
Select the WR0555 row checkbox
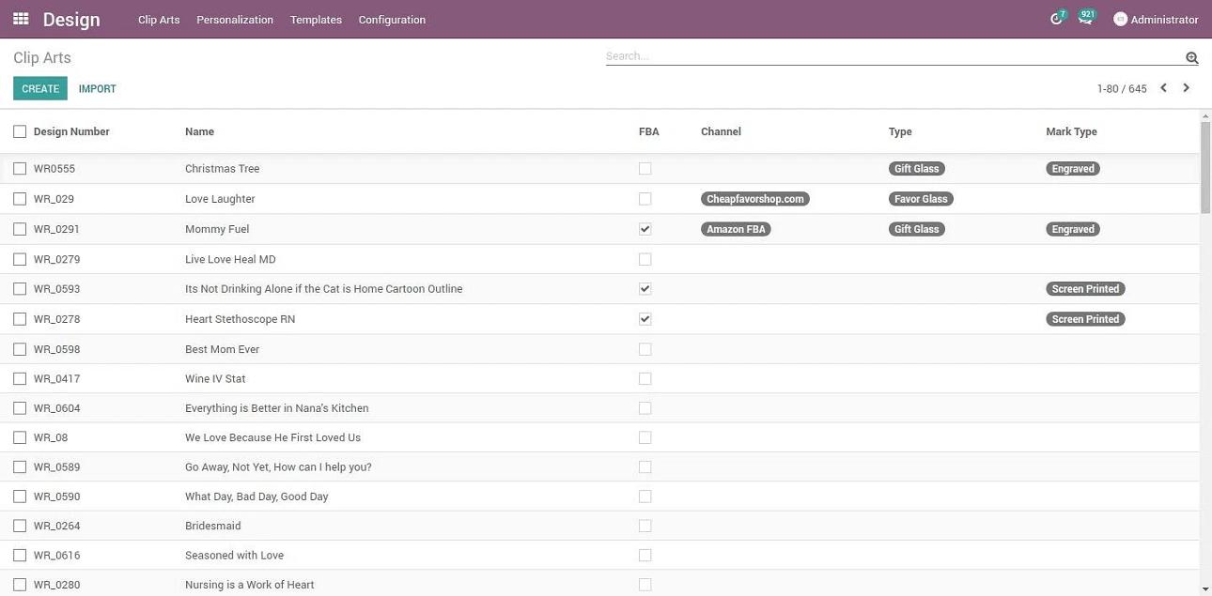pyautogui.click(x=20, y=169)
